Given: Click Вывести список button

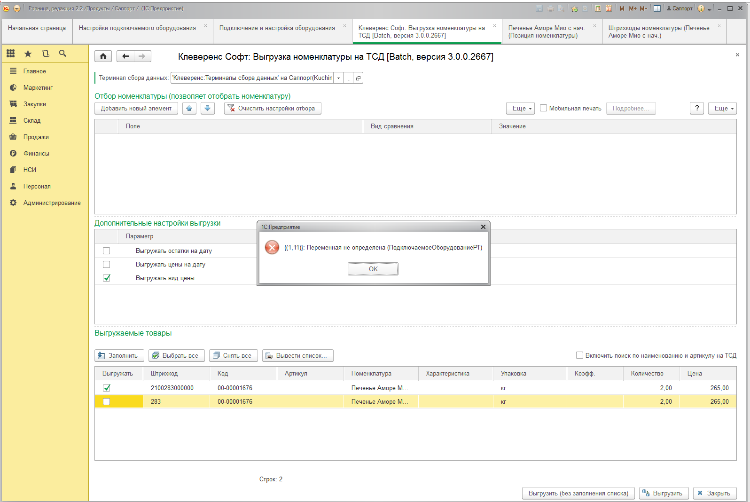Looking at the screenshot, I should 298,355.
